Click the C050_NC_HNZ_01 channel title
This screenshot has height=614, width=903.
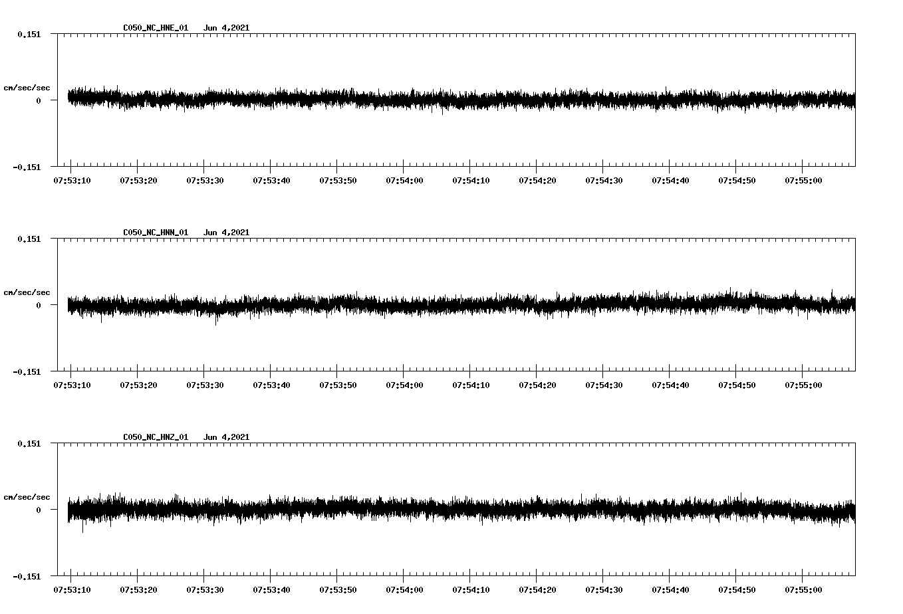(x=156, y=437)
